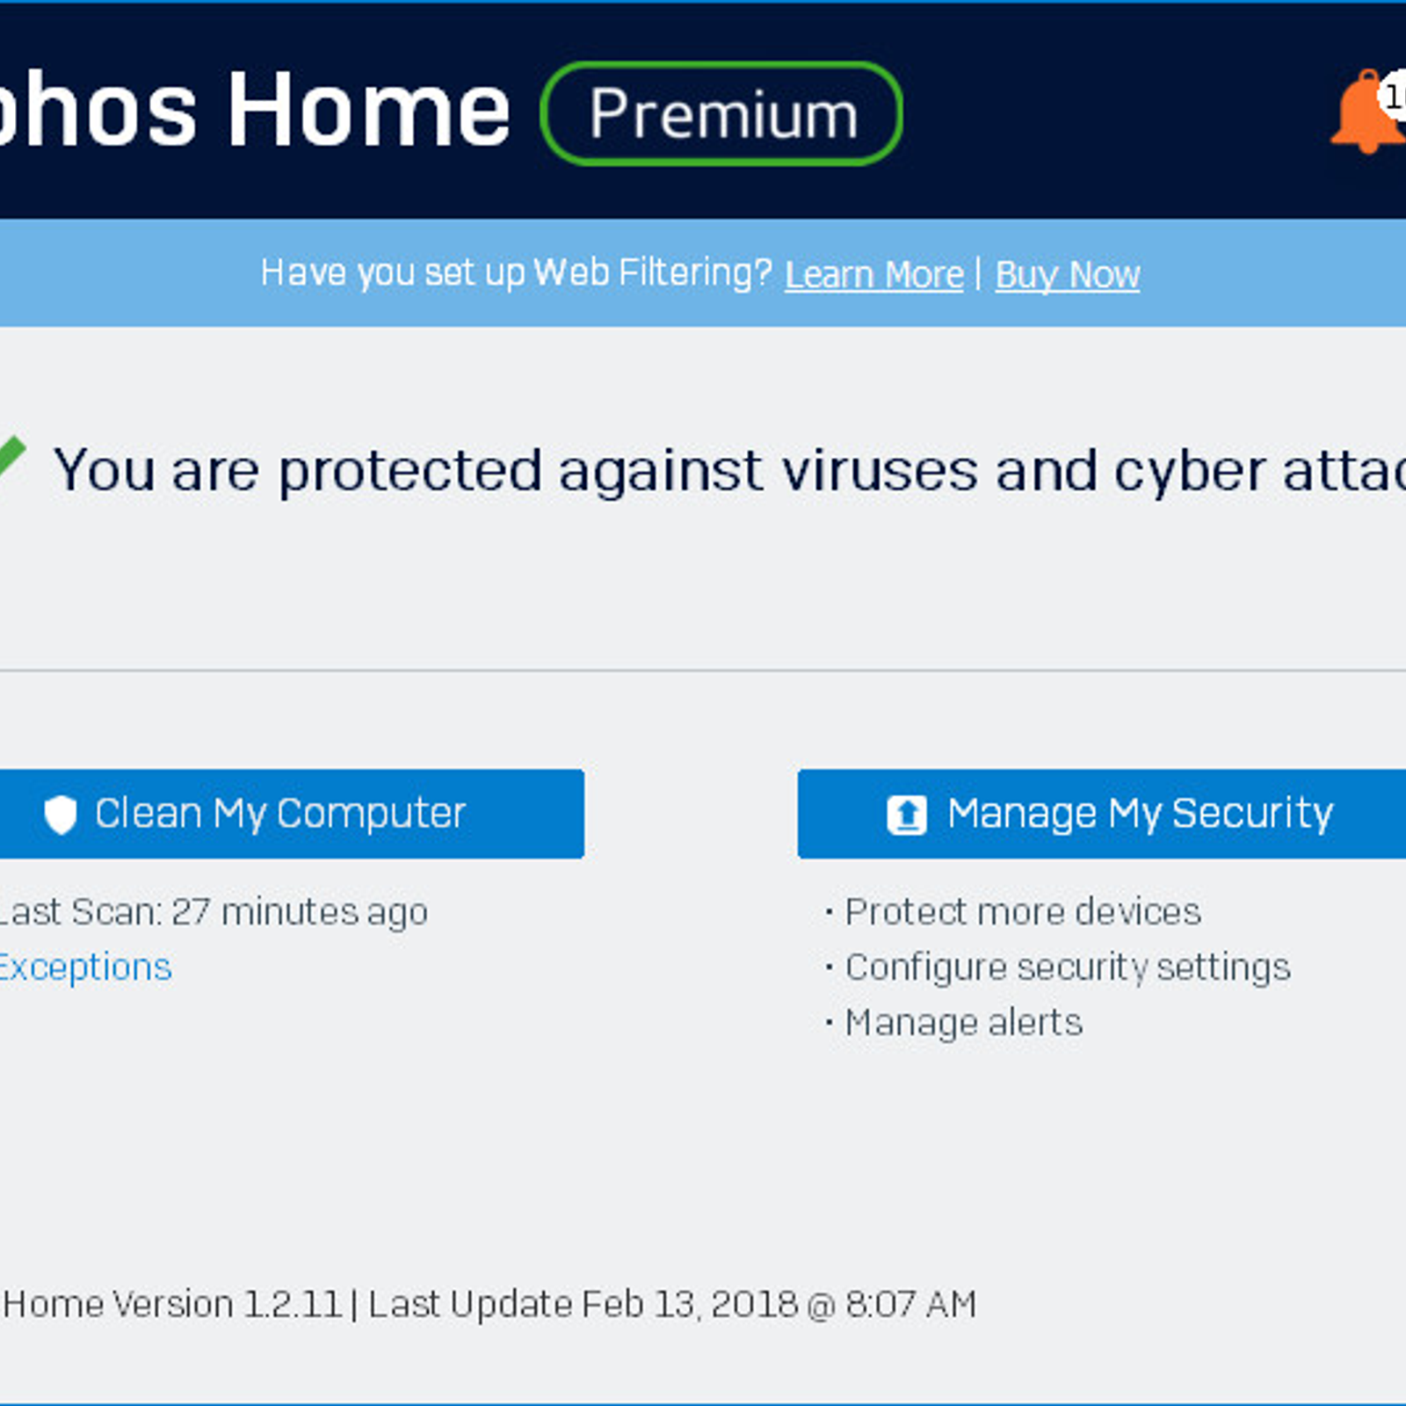Click the notification count badge on the bell

click(1394, 96)
